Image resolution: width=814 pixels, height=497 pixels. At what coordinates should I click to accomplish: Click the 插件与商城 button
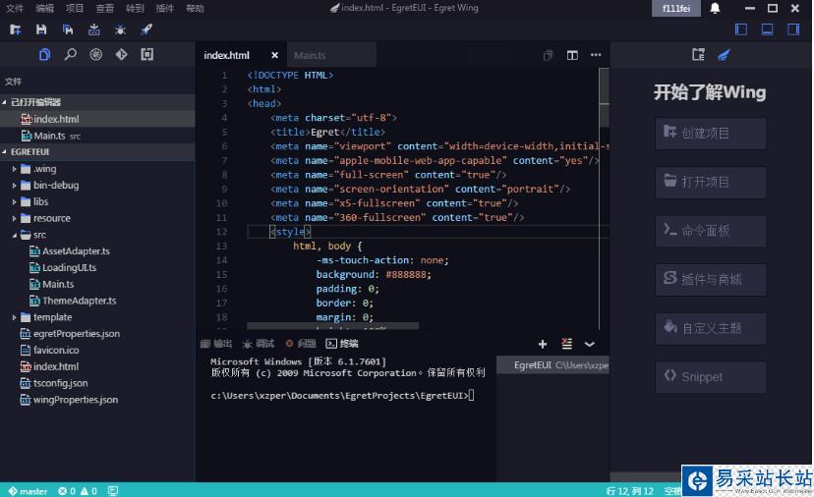tap(710, 280)
